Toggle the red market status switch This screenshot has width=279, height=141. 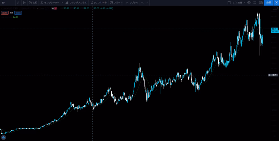click(56, 8)
